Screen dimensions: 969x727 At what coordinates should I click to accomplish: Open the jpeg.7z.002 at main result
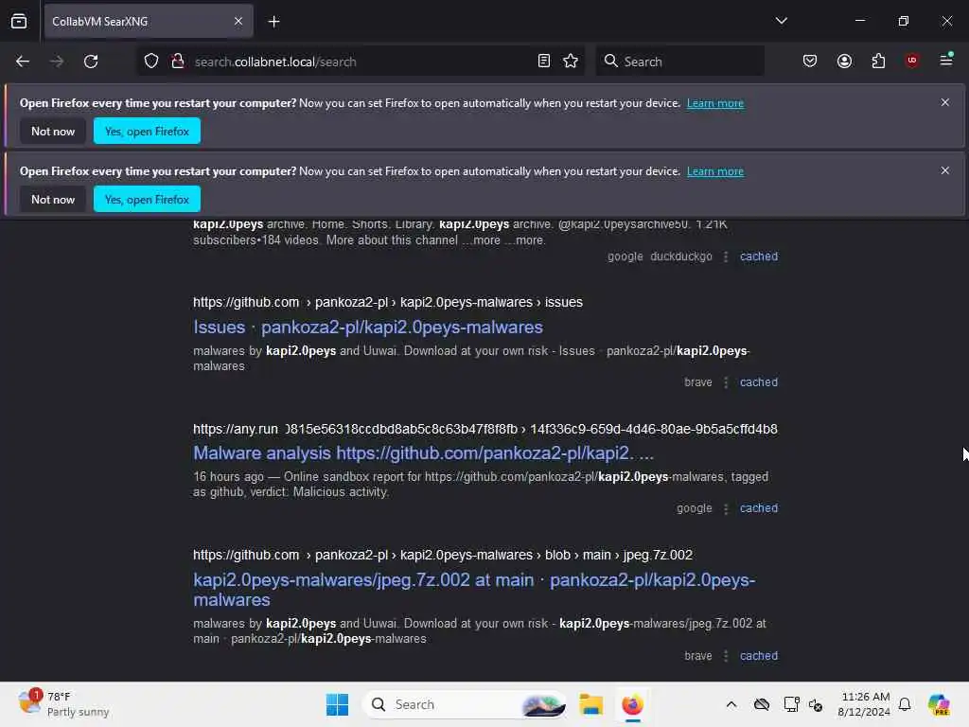point(474,590)
